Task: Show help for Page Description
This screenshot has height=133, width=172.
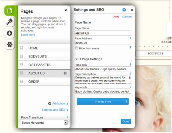Action: coord(130,74)
